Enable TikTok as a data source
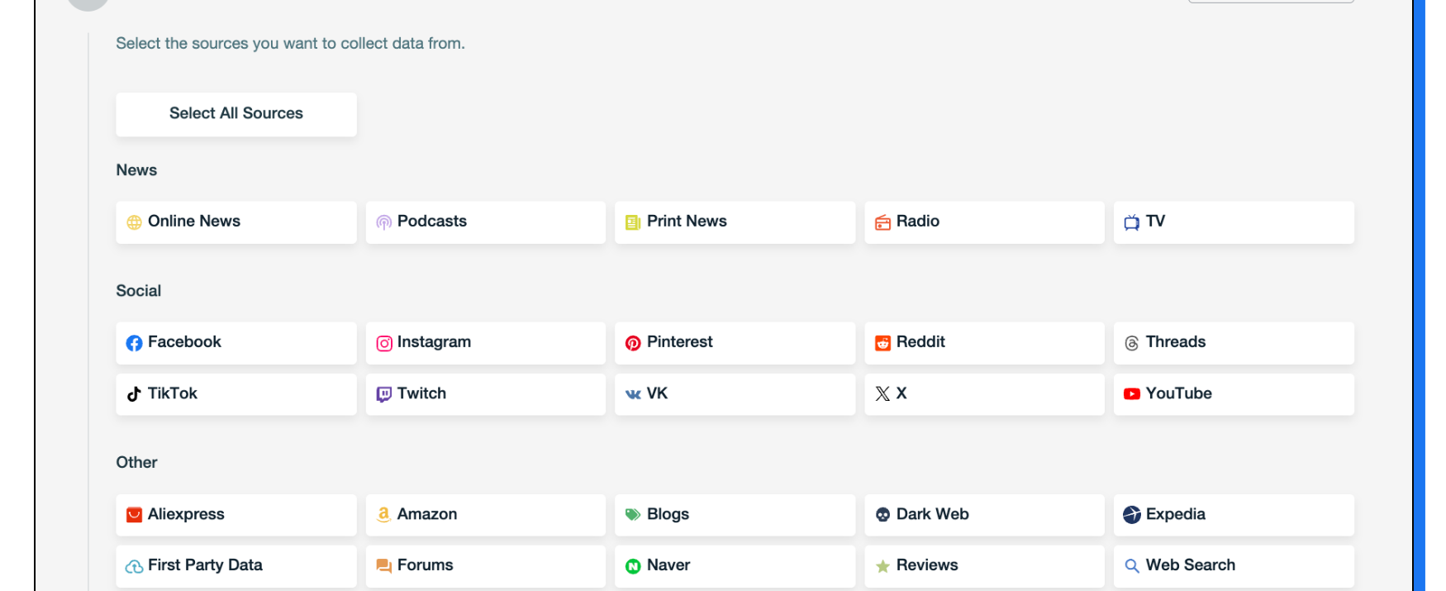The height and width of the screenshot is (591, 1446). pos(235,394)
